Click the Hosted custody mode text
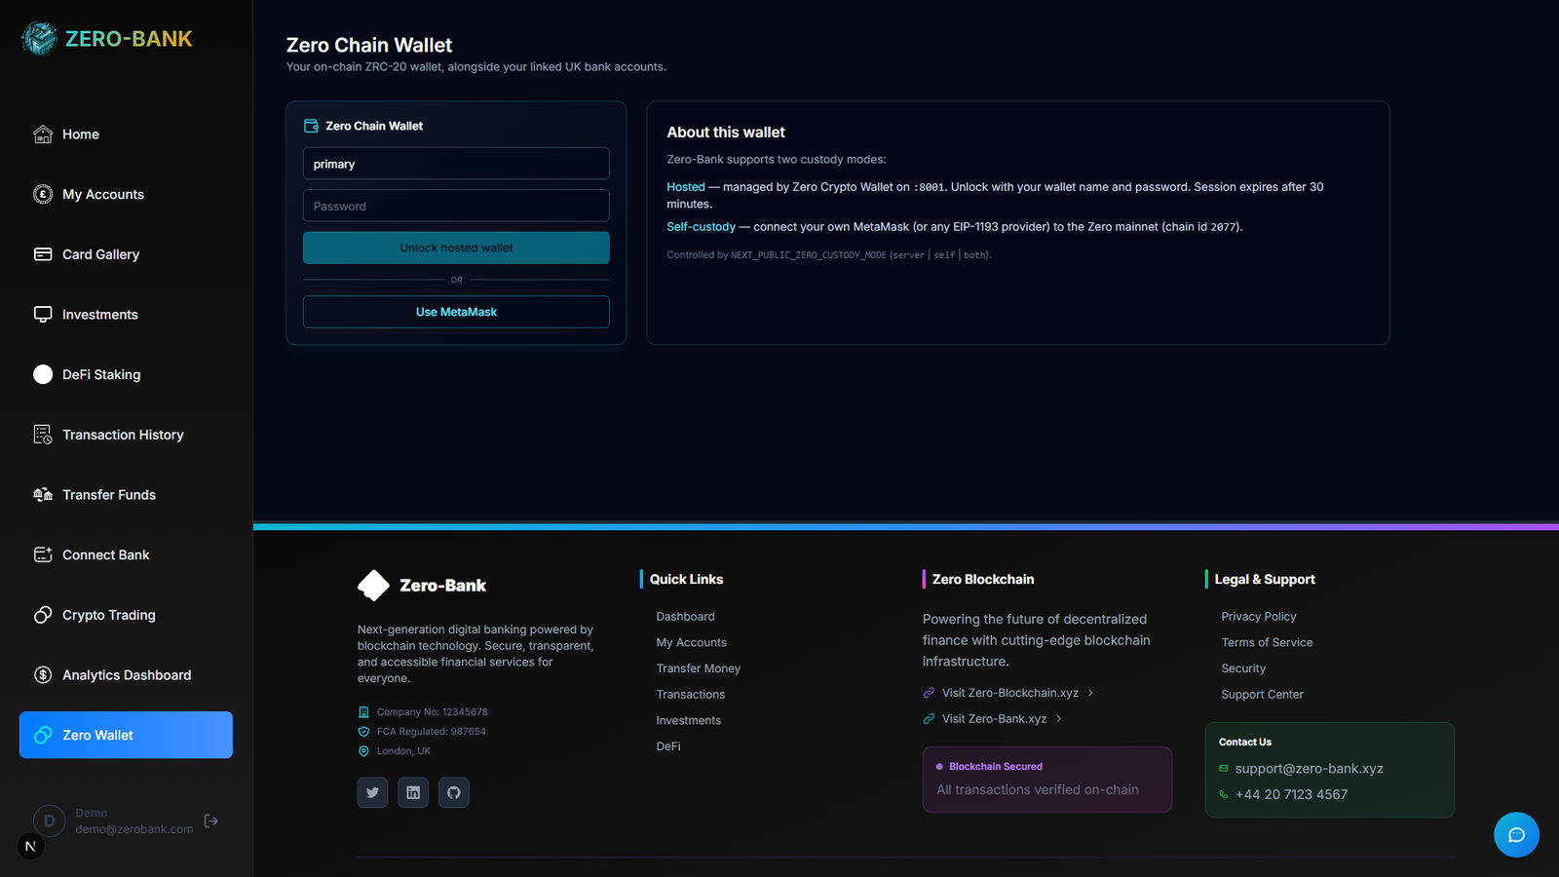This screenshot has width=1559, height=877. [685, 187]
